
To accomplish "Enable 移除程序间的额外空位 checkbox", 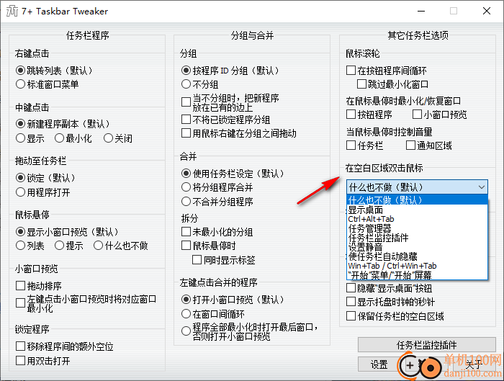I will click(21, 346).
